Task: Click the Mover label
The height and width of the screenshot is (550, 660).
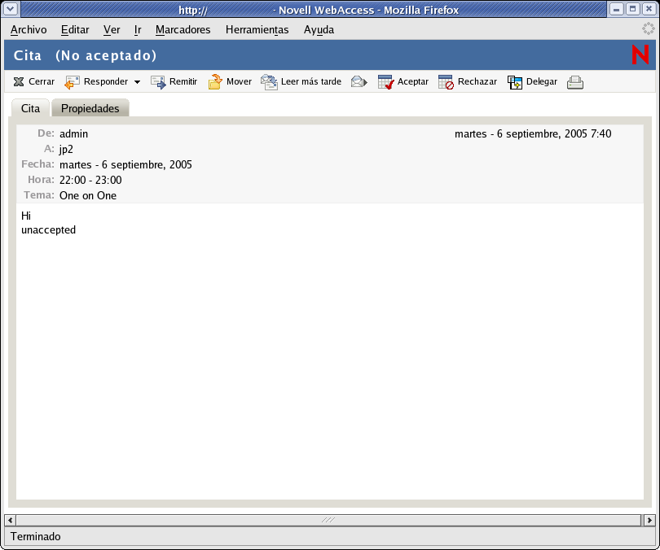Action: click(x=239, y=81)
